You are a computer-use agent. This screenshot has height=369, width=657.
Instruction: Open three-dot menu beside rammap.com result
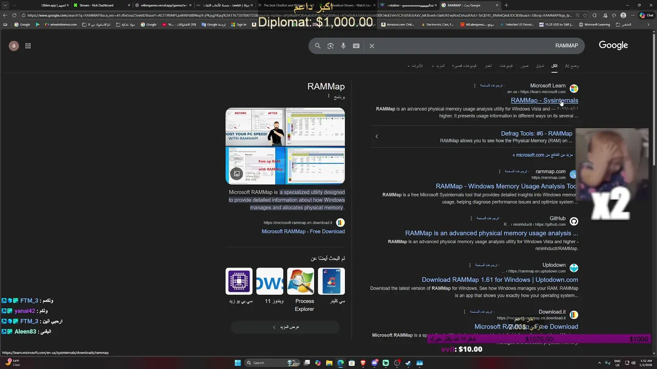click(499, 171)
